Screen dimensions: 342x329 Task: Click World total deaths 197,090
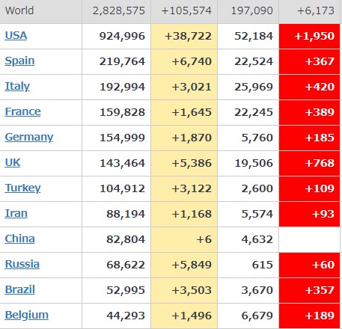(x=252, y=10)
